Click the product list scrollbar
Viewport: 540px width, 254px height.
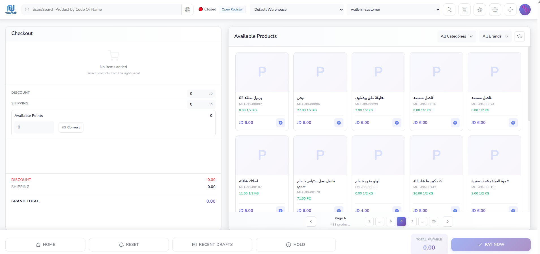click(529, 85)
